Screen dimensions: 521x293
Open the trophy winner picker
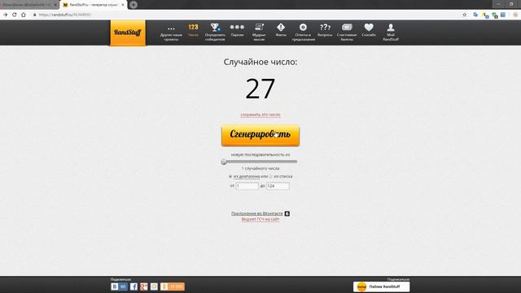[x=215, y=27]
